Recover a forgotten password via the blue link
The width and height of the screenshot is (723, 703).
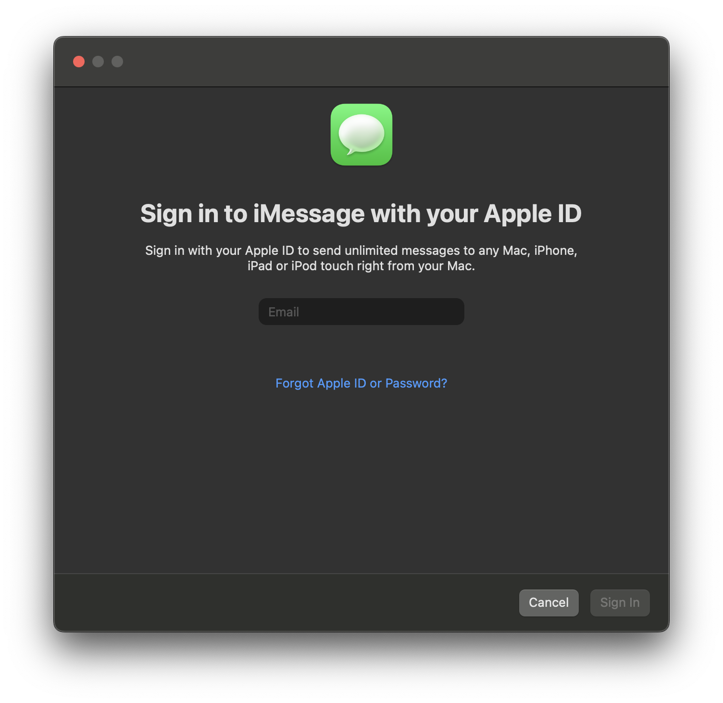(361, 383)
